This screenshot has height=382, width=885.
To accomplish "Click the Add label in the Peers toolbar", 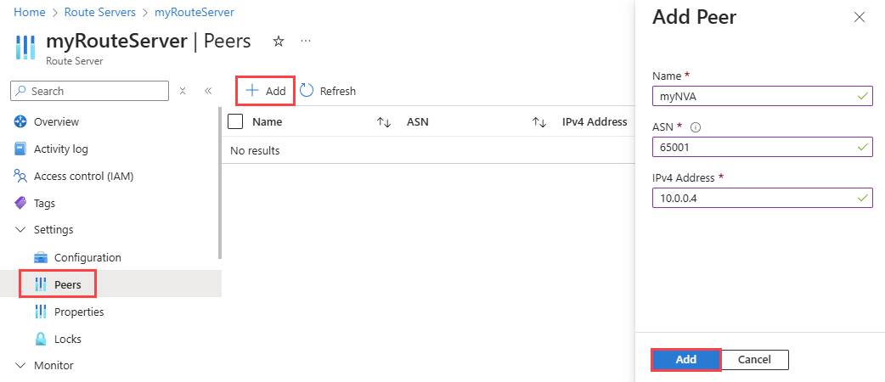I will click(275, 91).
